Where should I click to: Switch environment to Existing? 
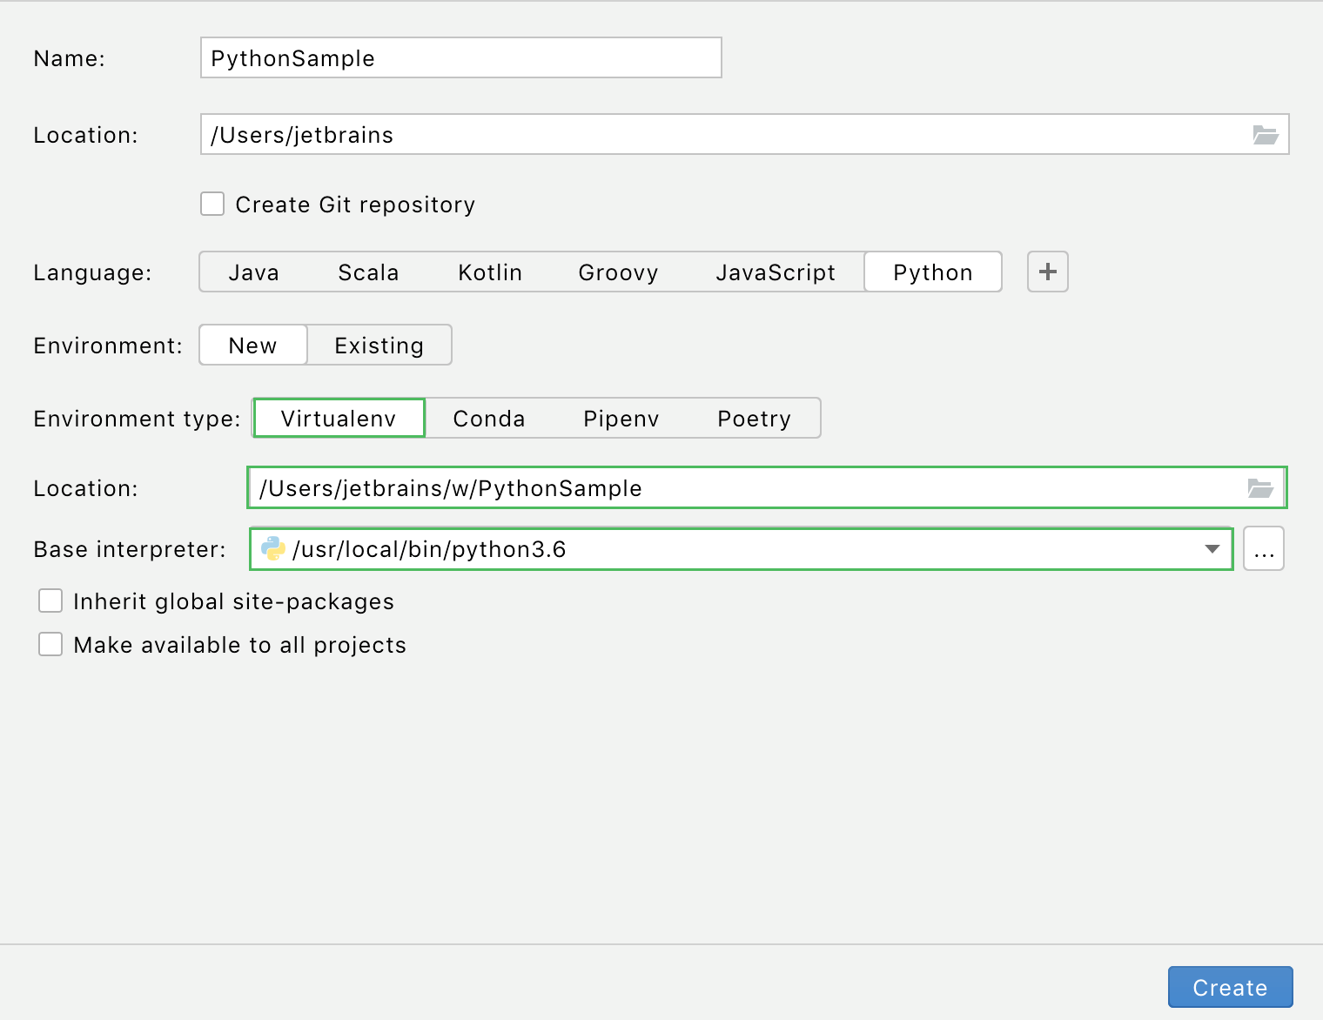point(379,345)
